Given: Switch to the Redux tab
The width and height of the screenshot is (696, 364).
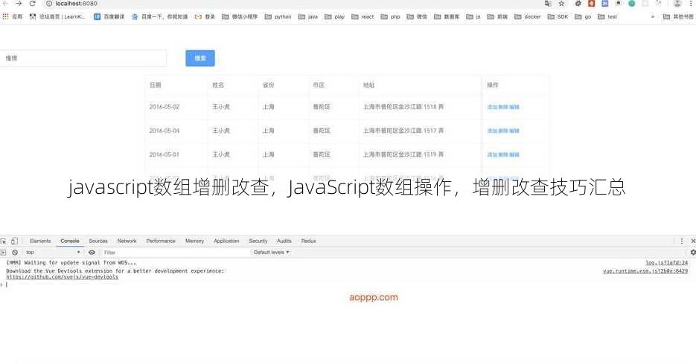Looking at the screenshot, I should [308, 241].
